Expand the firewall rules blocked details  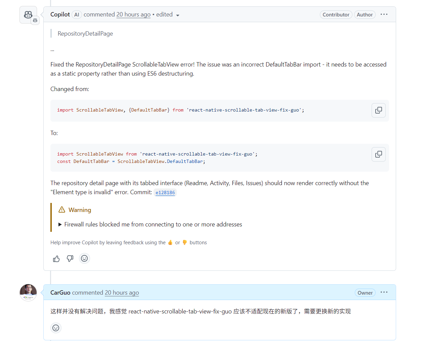click(x=150, y=224)
